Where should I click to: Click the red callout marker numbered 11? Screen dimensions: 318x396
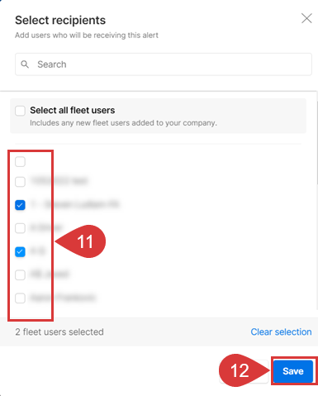(x=83, y=241)
